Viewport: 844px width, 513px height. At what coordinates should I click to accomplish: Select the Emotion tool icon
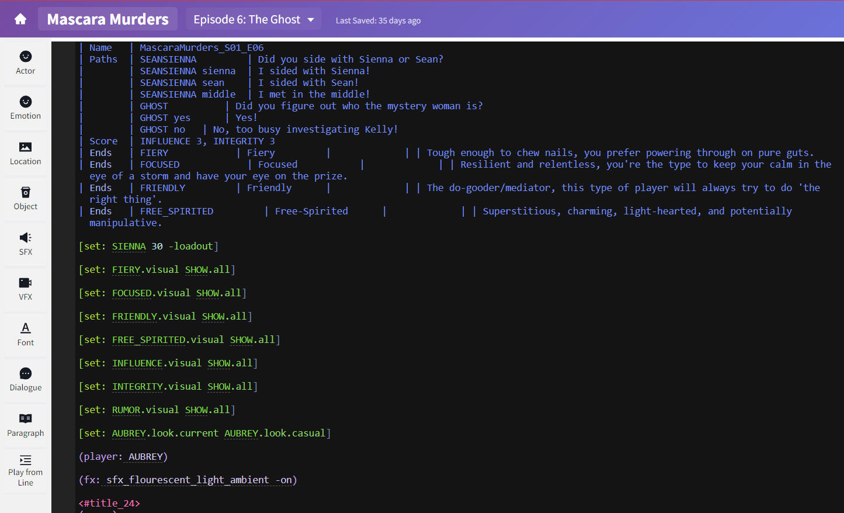[26, 108]
